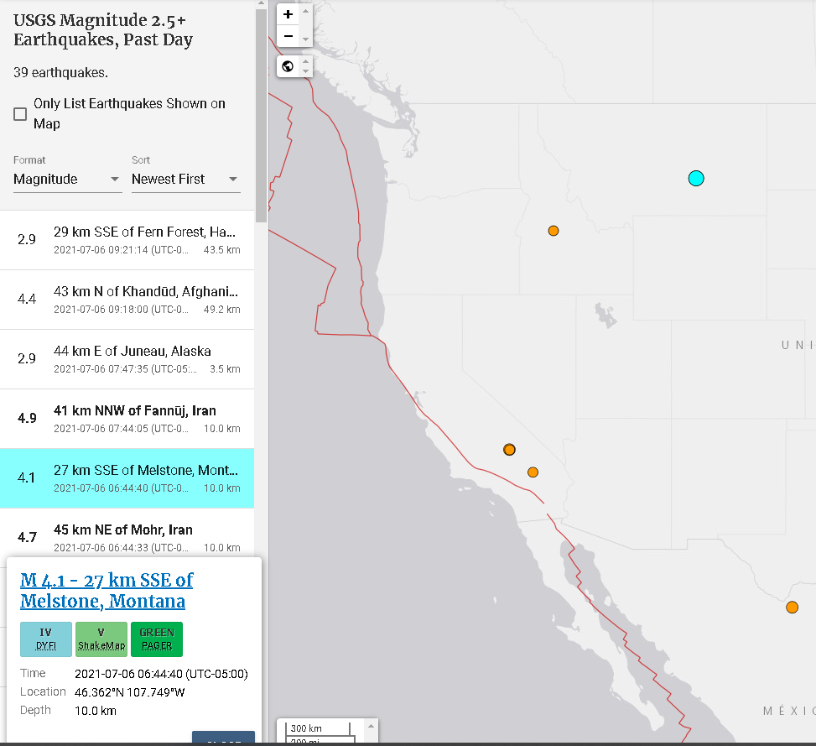
Task: Click the 46.362°N 107.749°W location value
Action: (130, 692)
